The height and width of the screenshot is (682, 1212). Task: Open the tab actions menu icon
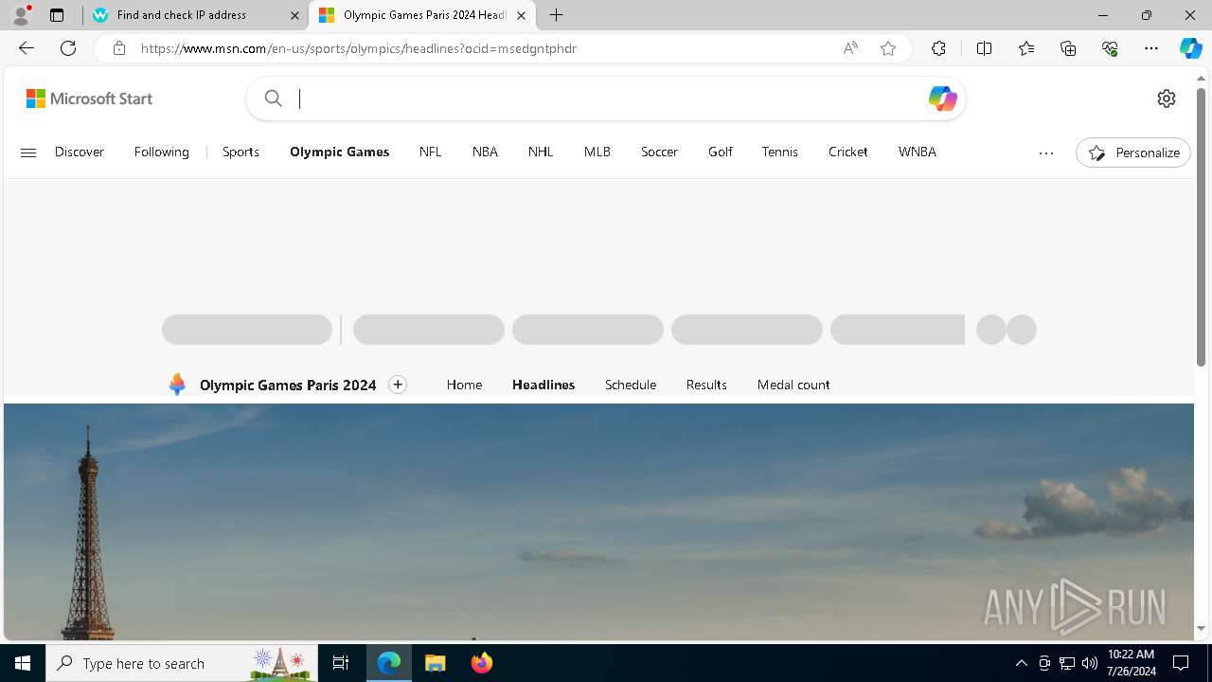click(57, 15)
